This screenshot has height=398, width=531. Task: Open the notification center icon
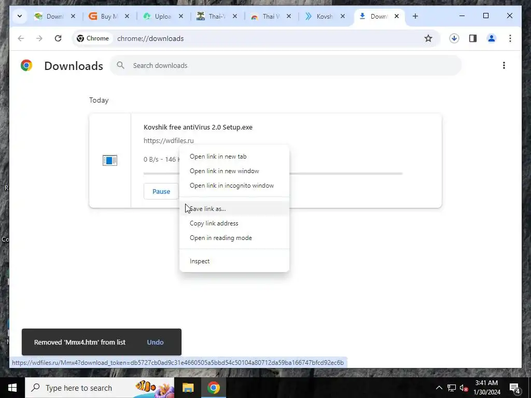[515, 388]
